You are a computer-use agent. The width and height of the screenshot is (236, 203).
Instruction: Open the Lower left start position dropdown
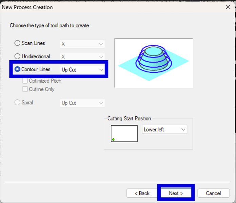click(164, 130)
